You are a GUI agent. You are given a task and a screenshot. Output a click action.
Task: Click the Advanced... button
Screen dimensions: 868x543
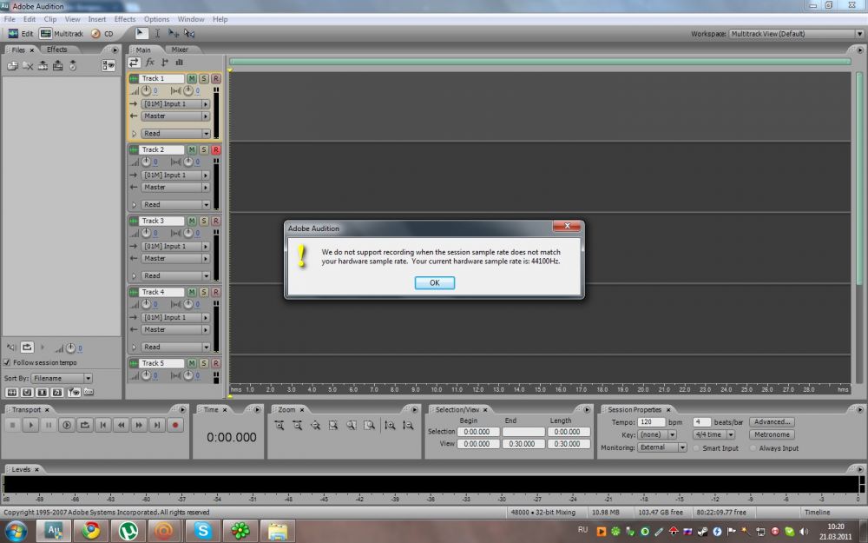[772, 421]
